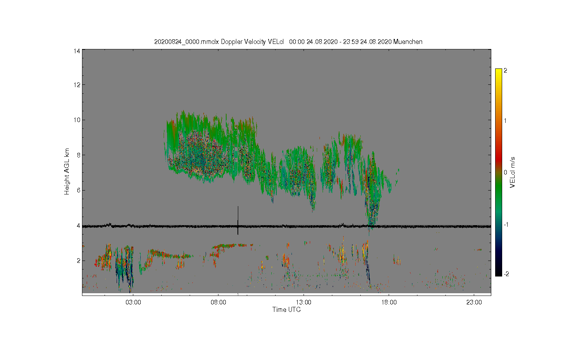Viewport: 583px width, 350px height.
Task: Click the 18:00 time axis label
Action: [x=389, y=302]
